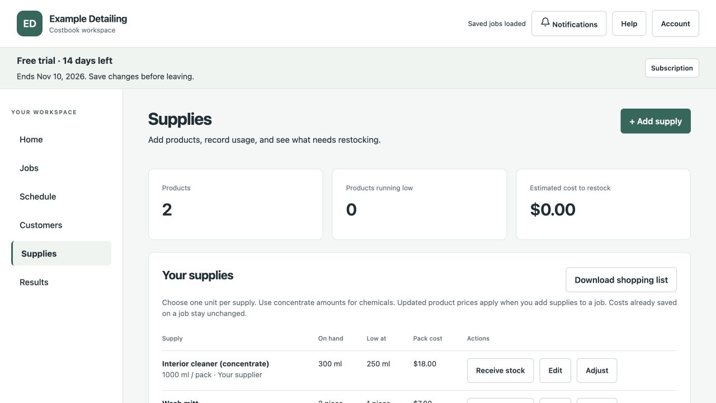Click the Products count card
The height and width of the screenshot is (403, 716).
click(235, 204)
